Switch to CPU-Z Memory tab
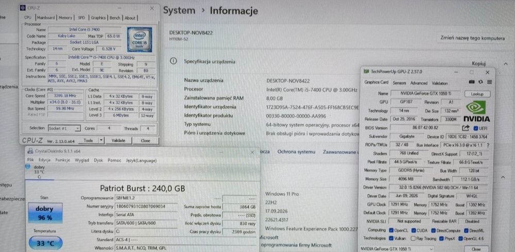The width and height of the screenshot is (515, 252). (65, 18)
